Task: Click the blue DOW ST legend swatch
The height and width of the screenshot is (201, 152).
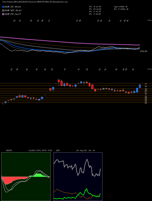Action: [3, 7]
